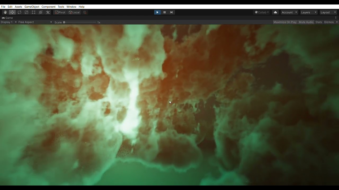Image resolution: width=339 pixels, height=190 pixels.
Task: Open the Account dropdown
Action: (x=289, y=12)
